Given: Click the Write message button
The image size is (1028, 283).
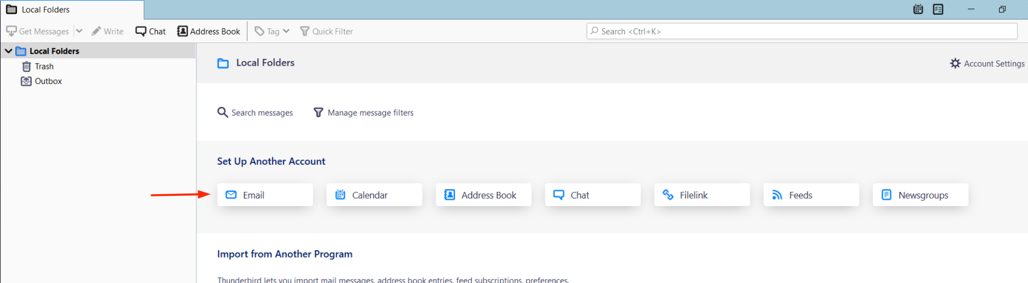Looking at the screenshot, I should click(107, 31).
